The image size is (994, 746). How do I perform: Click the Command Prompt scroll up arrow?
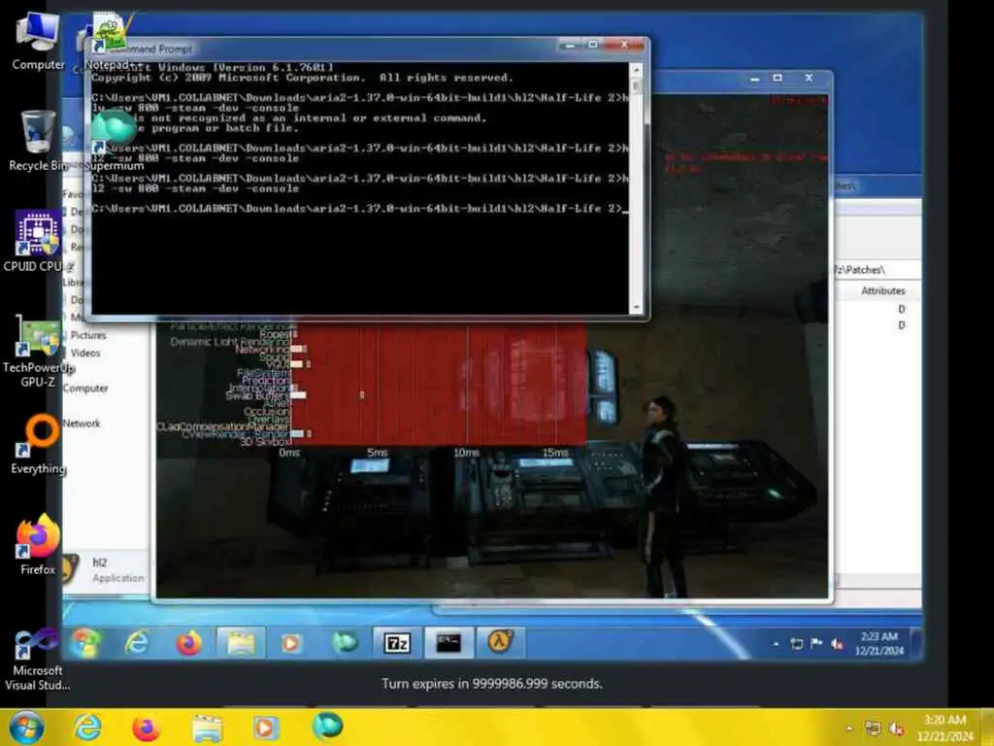(x=637, y=69)
